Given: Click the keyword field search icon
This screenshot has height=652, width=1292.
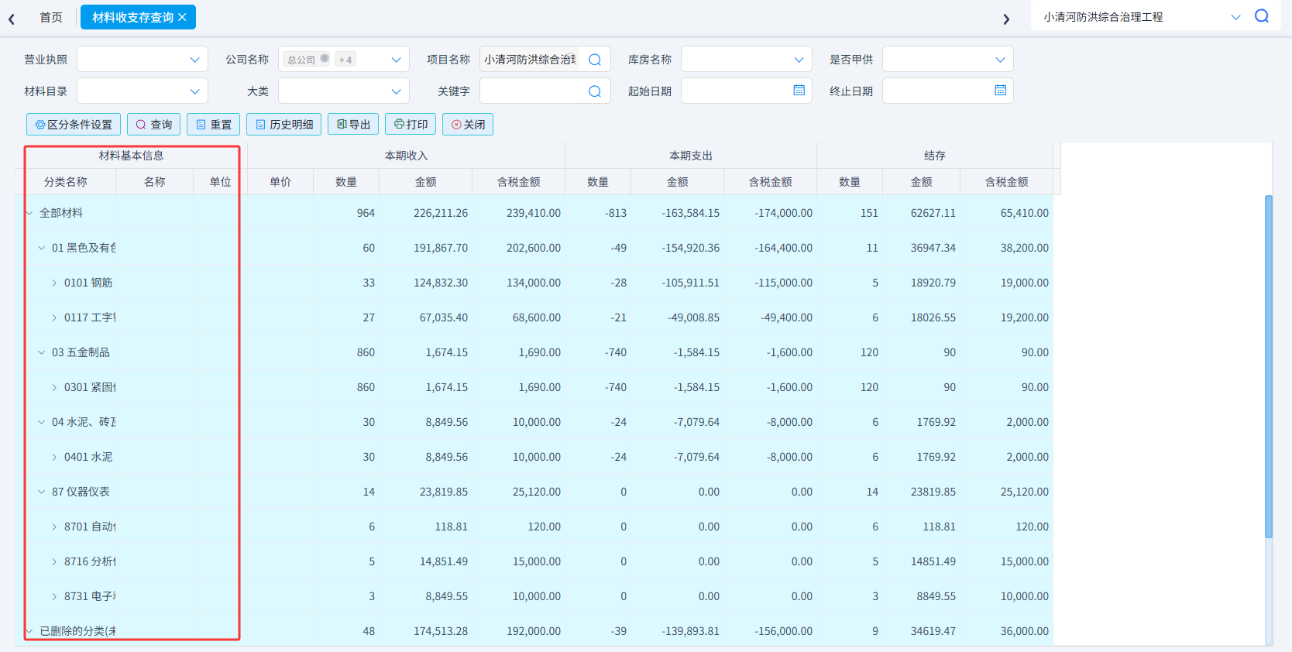Looking at the screenshot, I should tap(595, 91).
